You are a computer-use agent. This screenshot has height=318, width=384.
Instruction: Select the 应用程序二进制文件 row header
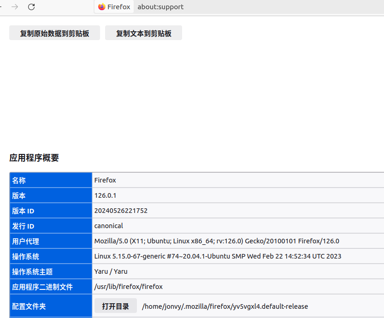pyautogui.click(x=51, y=287)
